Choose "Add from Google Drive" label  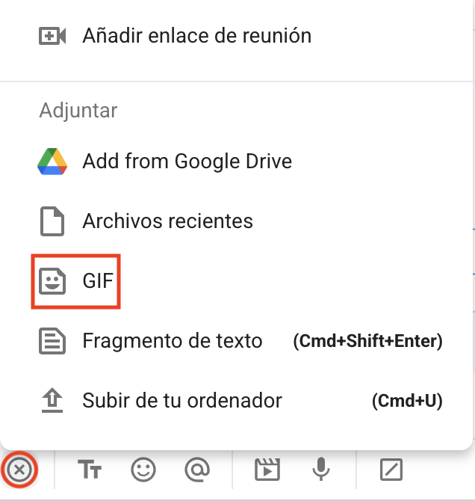click(187, 162)
